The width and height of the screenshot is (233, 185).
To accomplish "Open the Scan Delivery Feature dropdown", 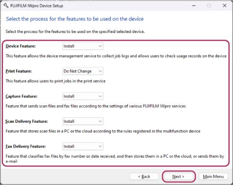I will (83, 121).
